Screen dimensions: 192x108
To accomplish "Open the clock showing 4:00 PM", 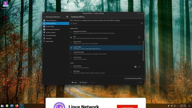I will 183,106.
